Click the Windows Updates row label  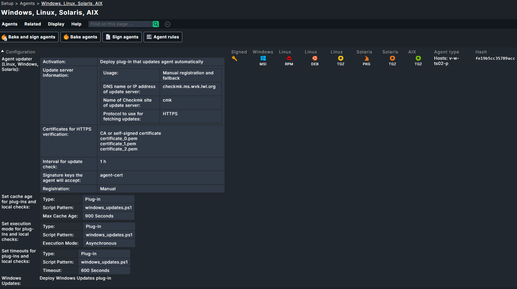[x=12, y=281]
